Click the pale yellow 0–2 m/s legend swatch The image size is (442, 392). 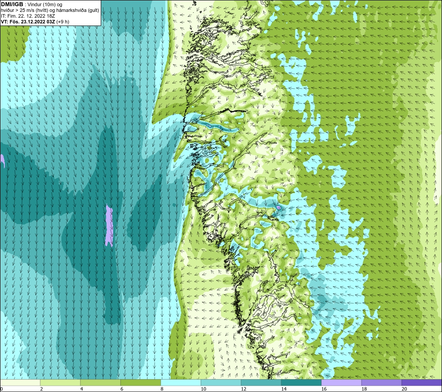(x=20, y=382)
